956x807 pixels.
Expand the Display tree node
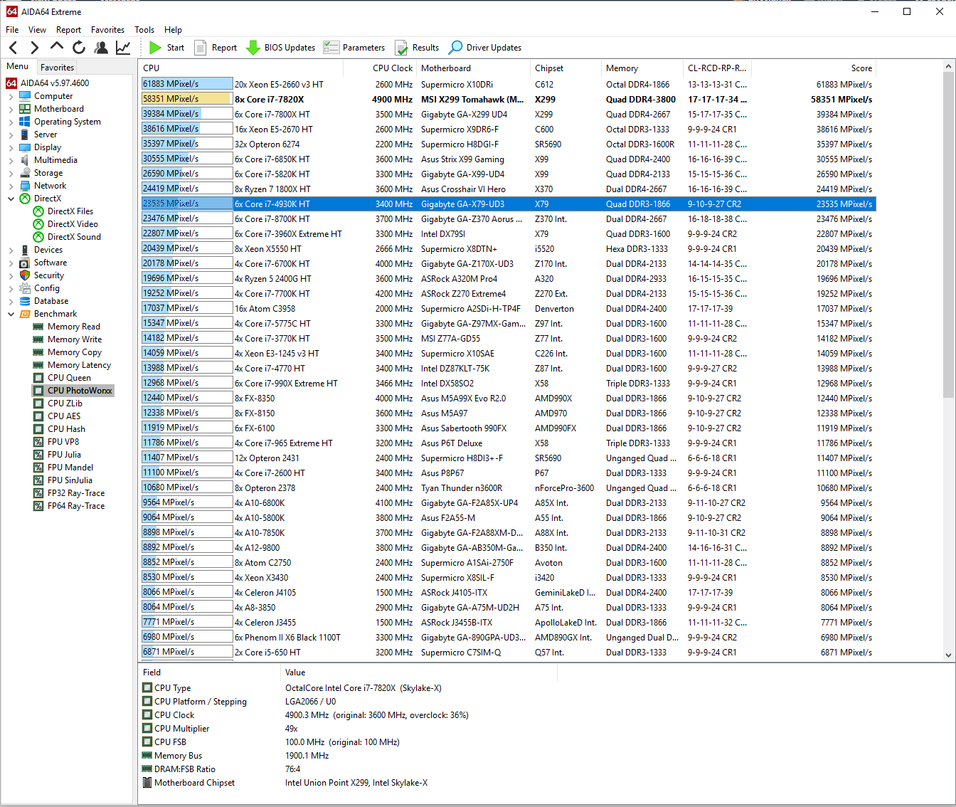[x=11, y=147]
